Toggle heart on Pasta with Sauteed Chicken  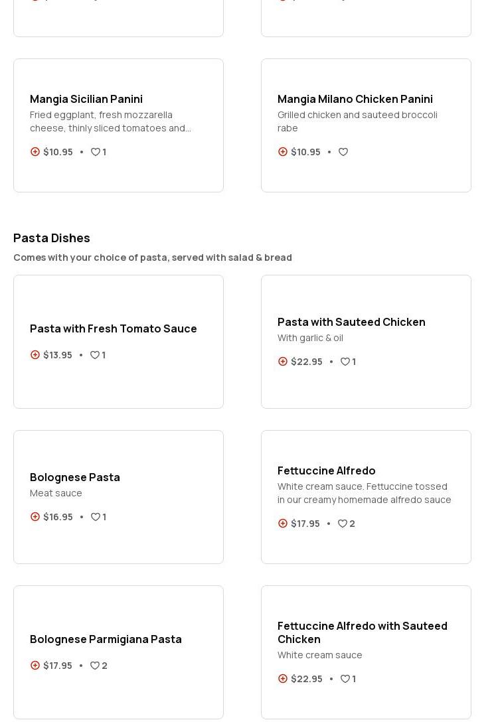345,362
